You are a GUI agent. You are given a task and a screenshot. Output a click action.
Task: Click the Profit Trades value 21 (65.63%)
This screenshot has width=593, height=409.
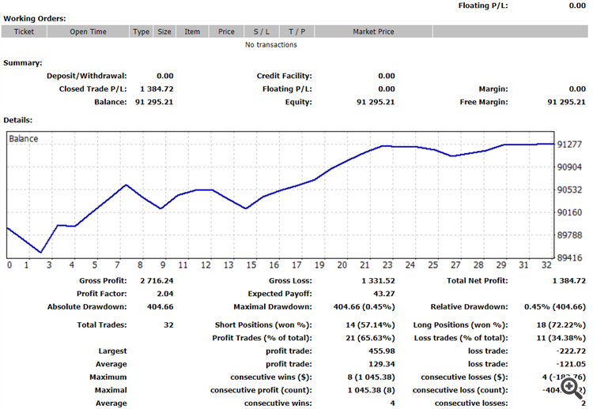tap(370, 338)
